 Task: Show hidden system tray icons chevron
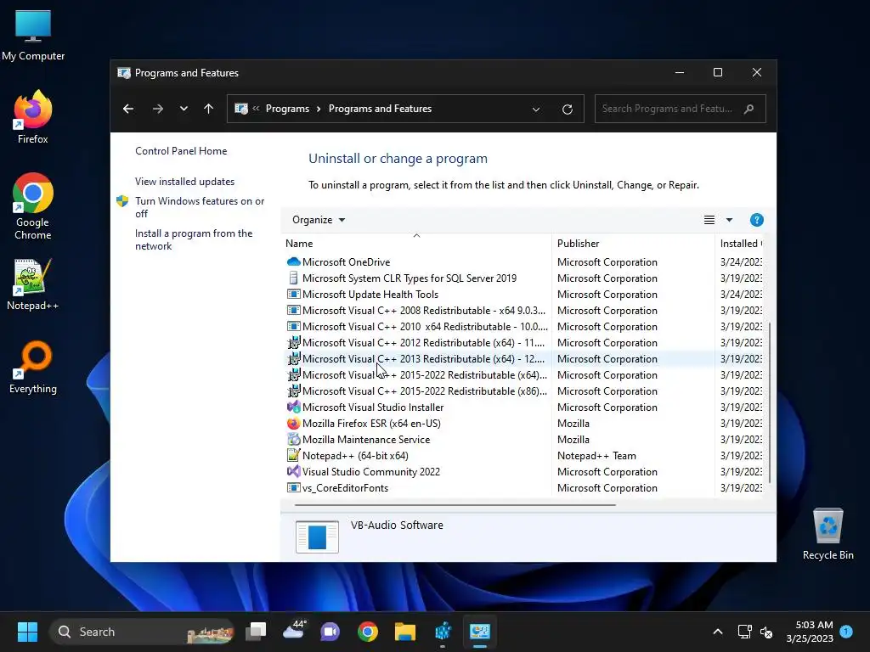(x=717, y=632)
